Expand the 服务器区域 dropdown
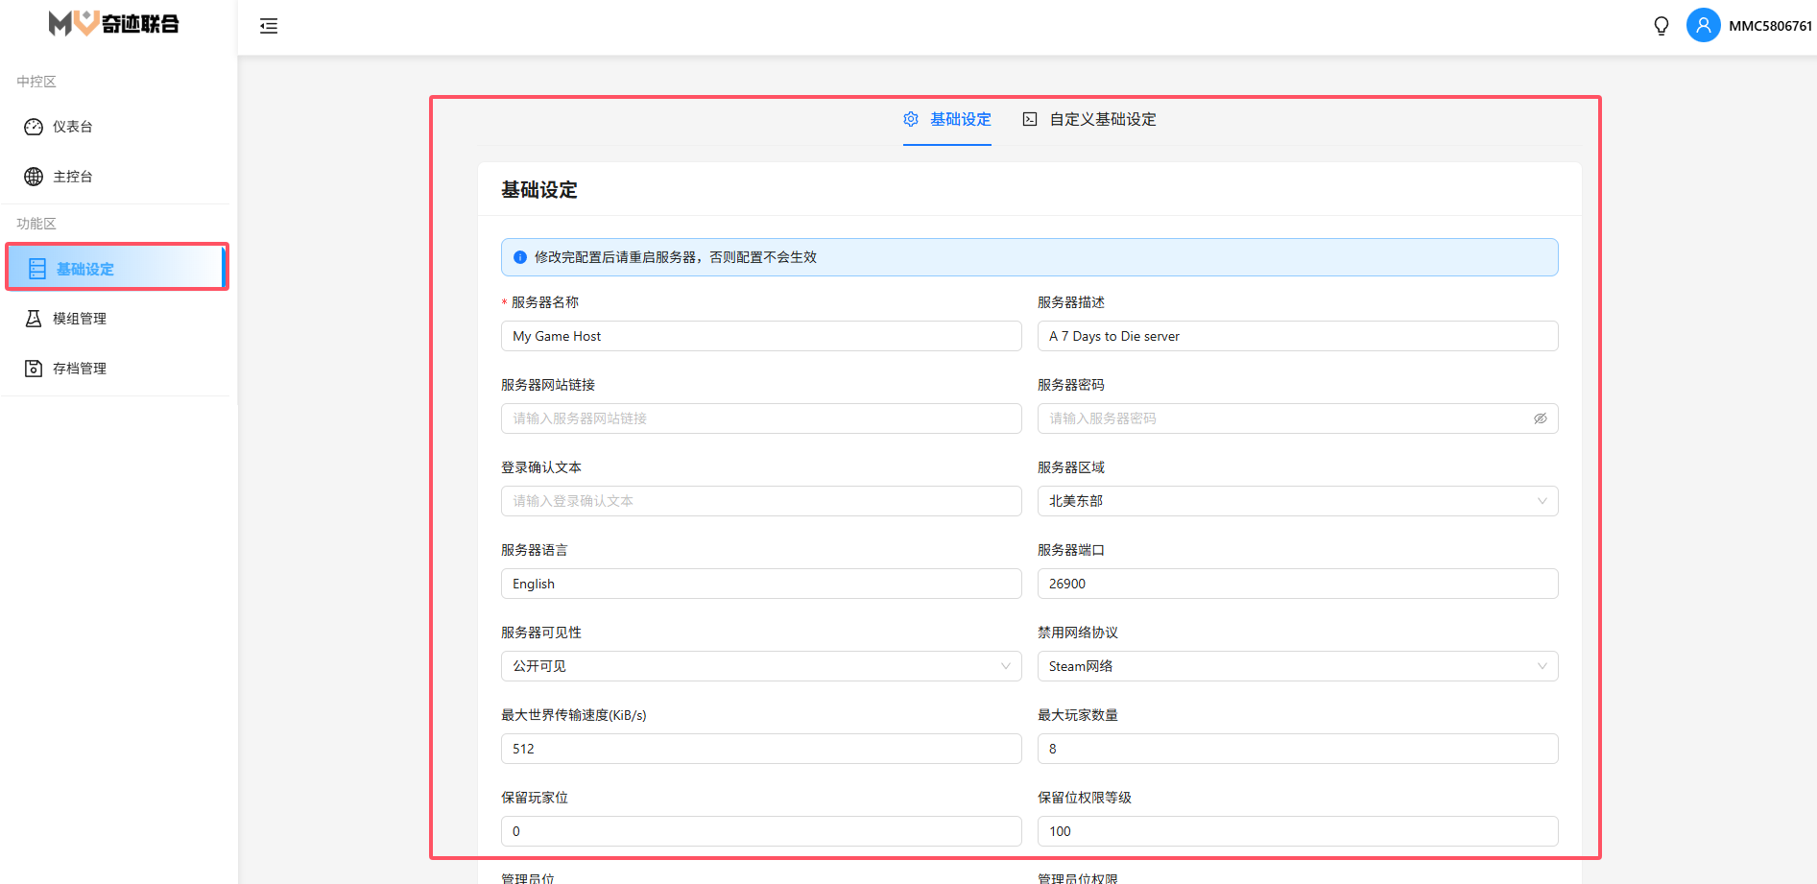The image size is (1817, 884). pos(1297,501)
